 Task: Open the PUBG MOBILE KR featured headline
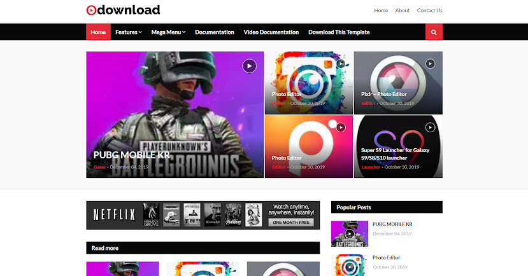coord(132,155)
